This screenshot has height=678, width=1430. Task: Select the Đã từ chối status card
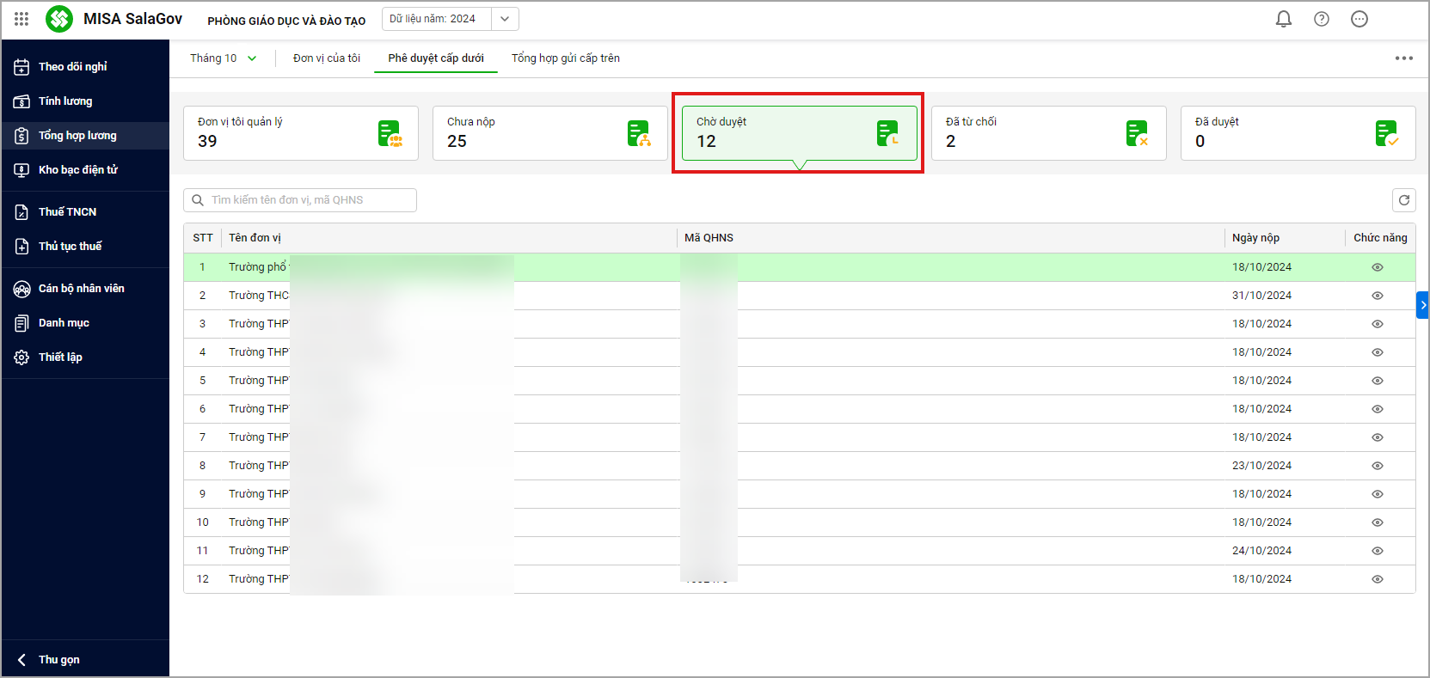pyautogui.click(x=1048, y=133)
